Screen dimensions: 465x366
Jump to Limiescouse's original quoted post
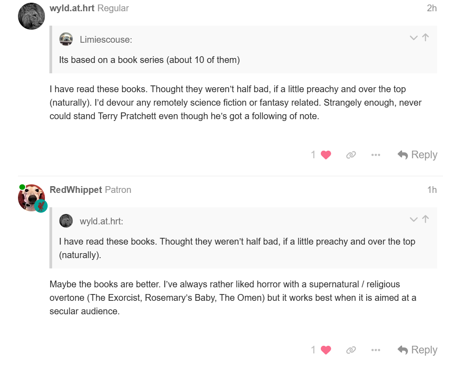click(x=425, y=38)
